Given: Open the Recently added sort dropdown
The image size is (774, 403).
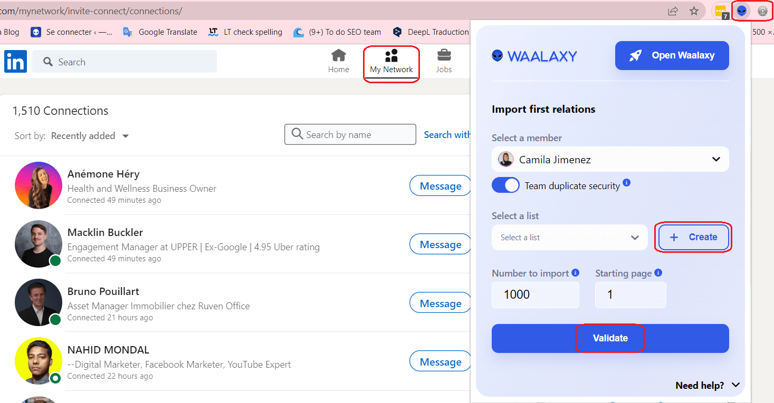Looking at the screenshot, I should click(90, 136).
